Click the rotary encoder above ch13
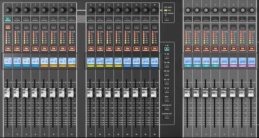The width and height of the screenshot is (259, 138). pos(127,10)
